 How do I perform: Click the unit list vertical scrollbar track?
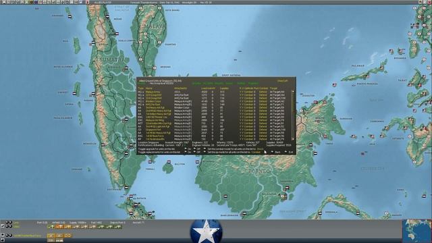(293, 115)
